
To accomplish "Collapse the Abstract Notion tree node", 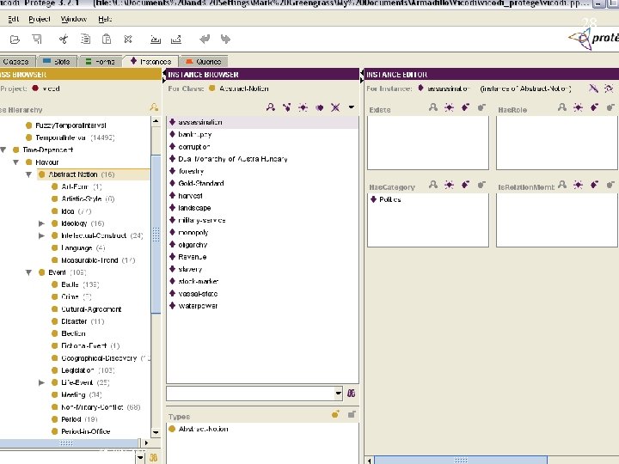I will click(x=28, y=174).
